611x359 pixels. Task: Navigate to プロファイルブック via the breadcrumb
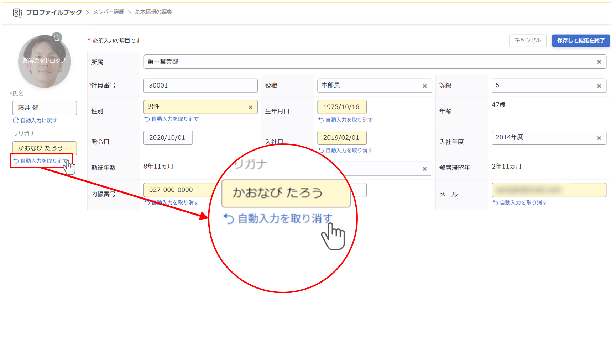click(54, 11)
